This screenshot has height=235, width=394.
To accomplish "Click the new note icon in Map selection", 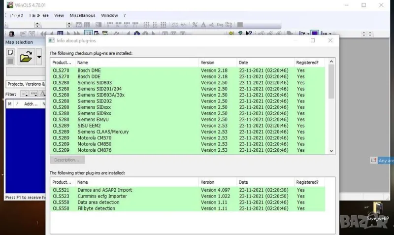I will [x=10, y=53].
